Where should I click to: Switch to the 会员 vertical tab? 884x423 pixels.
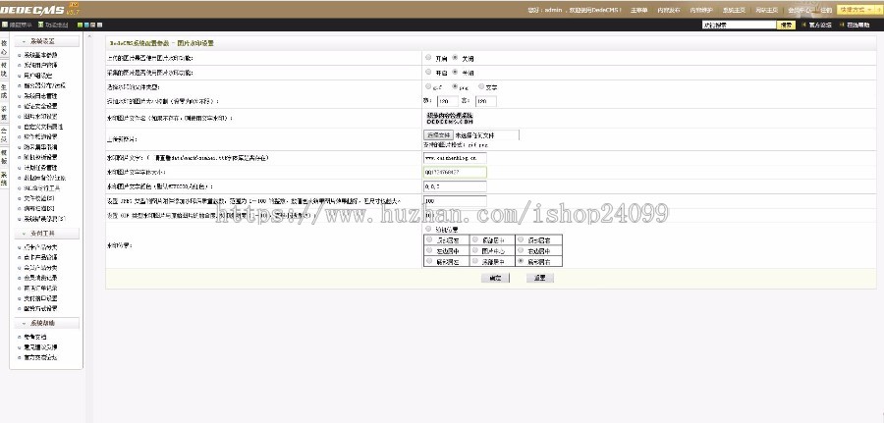(x=4, y=134)
